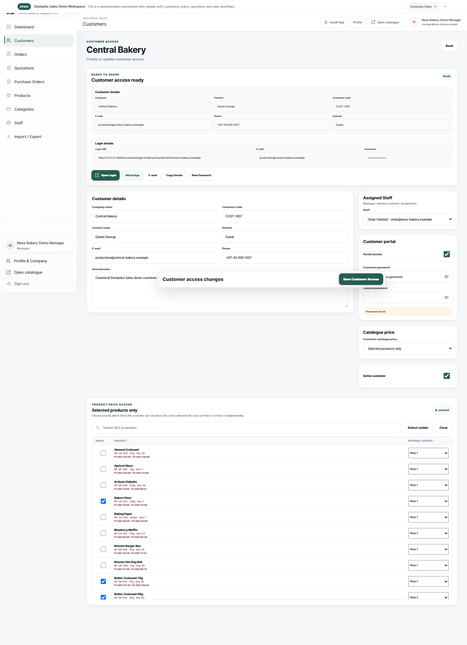Focus the Search SKU or product field
This screenshot has height=645, width=467.
click(x=246, y=428)
